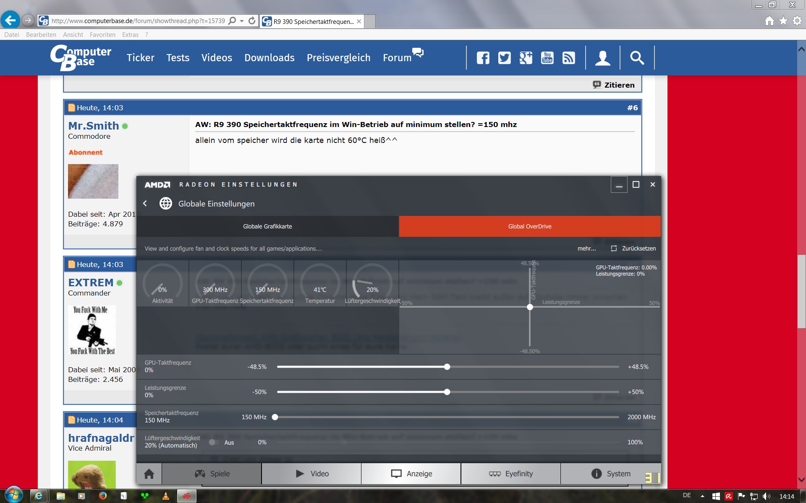
Task: Open the Google Plus icon
Action: (526, 58)
